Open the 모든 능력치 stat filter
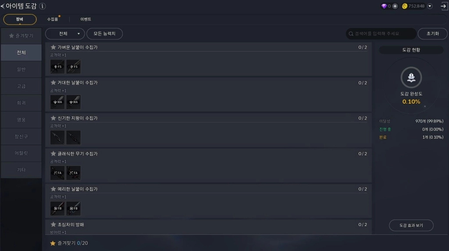 coord(104,34)
